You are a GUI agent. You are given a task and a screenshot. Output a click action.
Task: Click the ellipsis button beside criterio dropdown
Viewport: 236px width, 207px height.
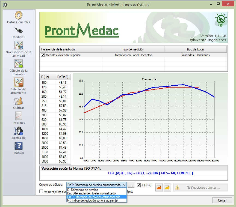click(131, 185)
